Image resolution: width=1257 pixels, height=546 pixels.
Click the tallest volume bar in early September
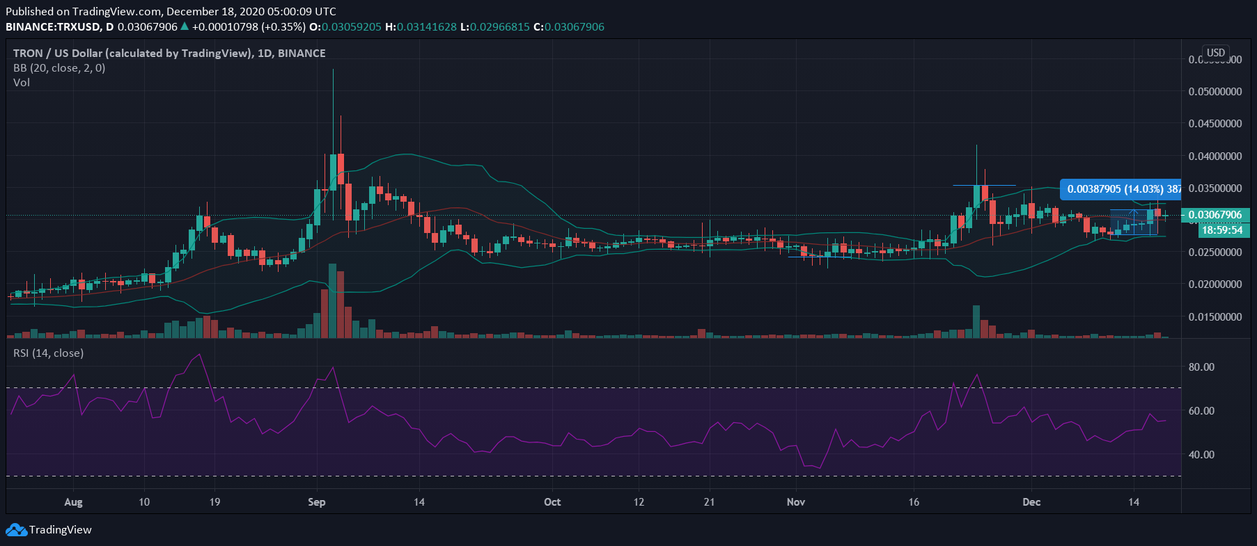pyautogui.click(x=332, y=300)
